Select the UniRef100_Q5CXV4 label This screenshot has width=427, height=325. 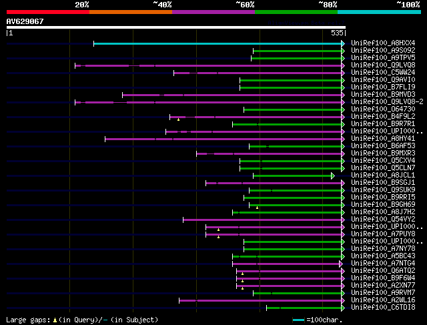pyautogui.click(x=383, y=161)
